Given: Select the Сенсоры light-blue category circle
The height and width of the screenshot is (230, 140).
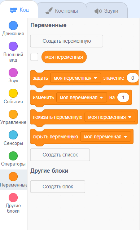Looking at the screenshot, I should pyautogui.click(x=13, y=135).
